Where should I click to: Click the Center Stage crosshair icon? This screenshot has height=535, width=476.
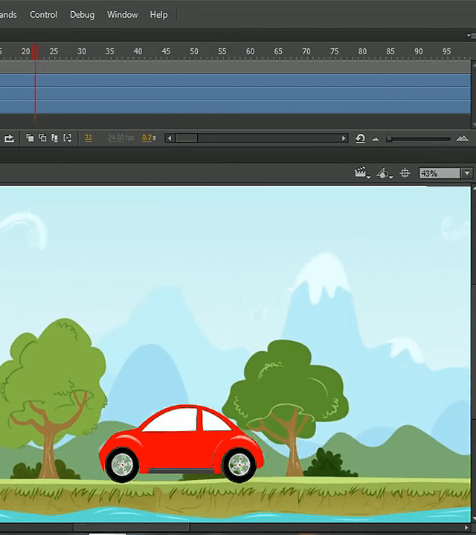coord(405,173)
